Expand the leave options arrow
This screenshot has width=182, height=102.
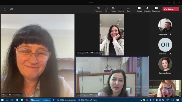tap(177, 9)
